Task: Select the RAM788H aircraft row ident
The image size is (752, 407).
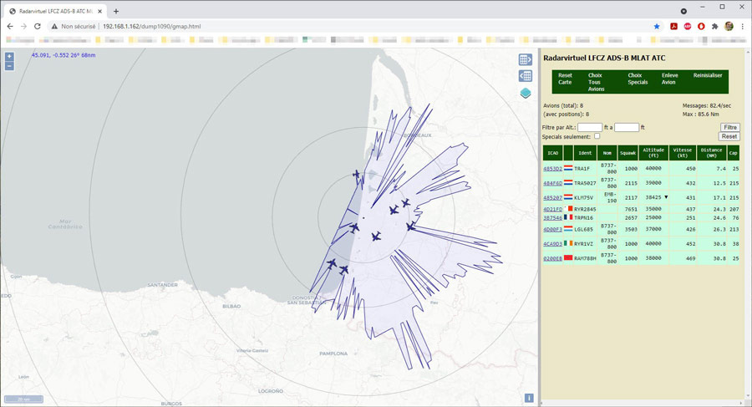Action: tap(585, 258)
